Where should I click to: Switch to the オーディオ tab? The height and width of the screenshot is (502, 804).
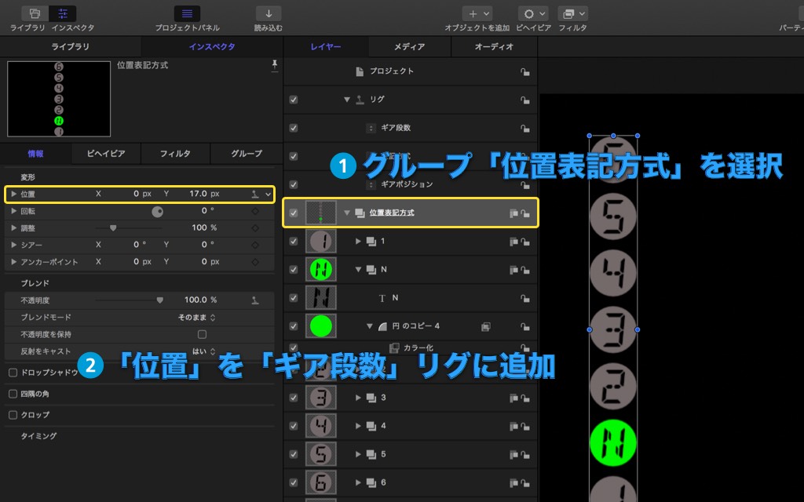[x=494, y=46]
